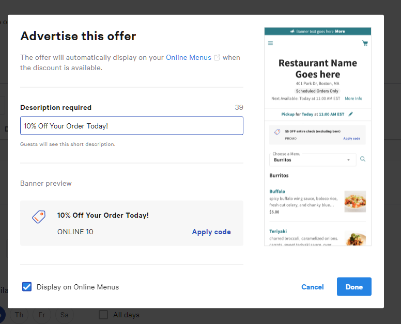
Task: Toggle the Sa day selector
Action: [x=65, y=315]
